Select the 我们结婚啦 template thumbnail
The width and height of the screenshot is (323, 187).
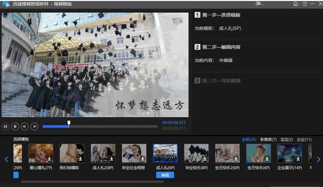[x=72, y=153]
